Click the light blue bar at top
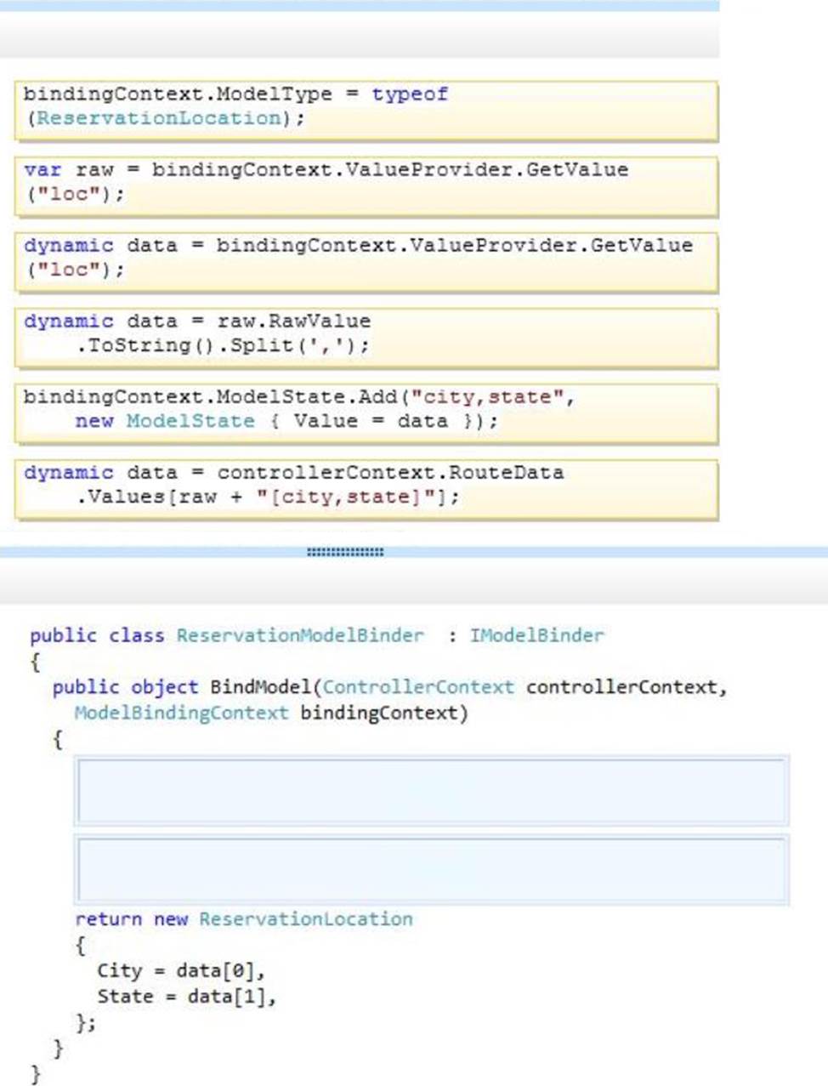Viewport: 828px width, 1086px height. pyautogui.click(x=359, y=5)
